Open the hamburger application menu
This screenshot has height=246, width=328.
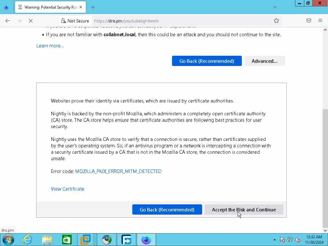320,20
